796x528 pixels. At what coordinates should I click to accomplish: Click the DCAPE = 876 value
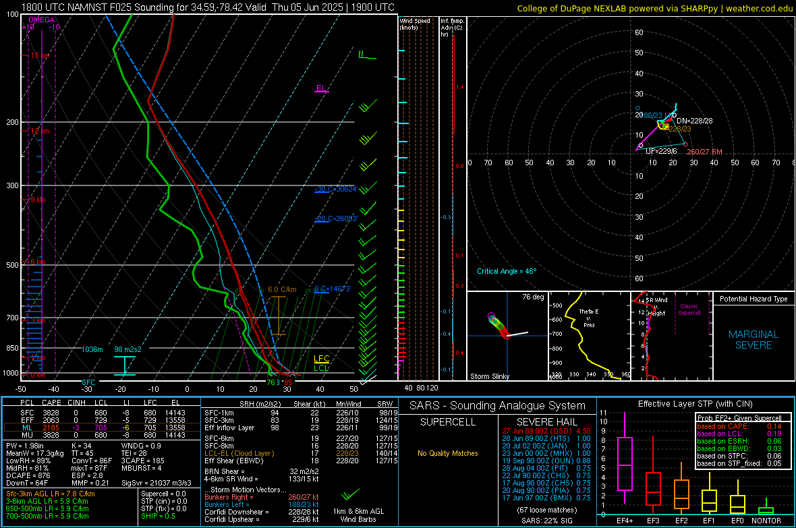pos(28,475)
